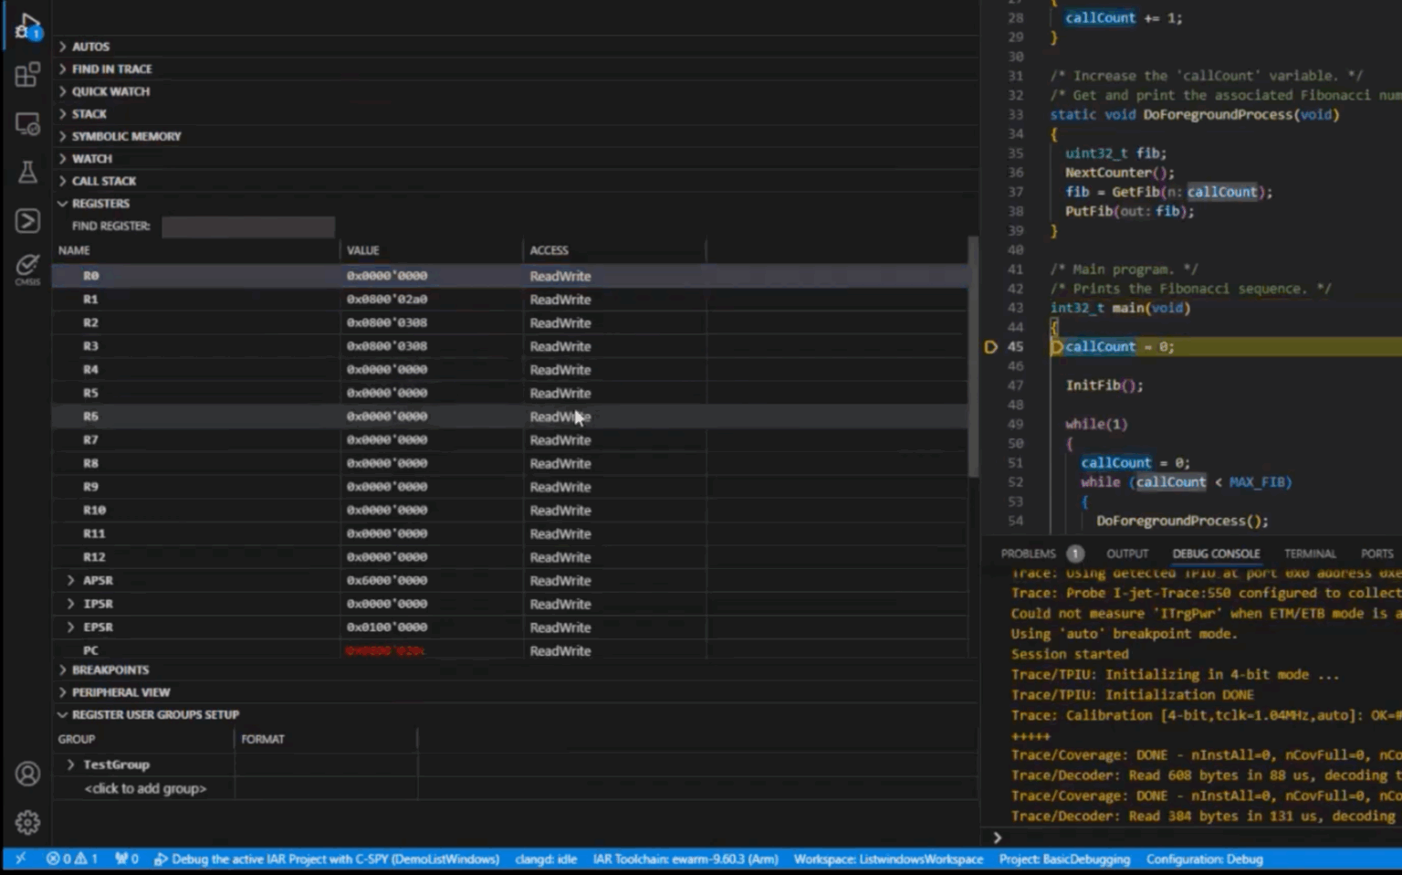
Task: Switch to the PORTS tab
Action: click(x=1376, y=553)
